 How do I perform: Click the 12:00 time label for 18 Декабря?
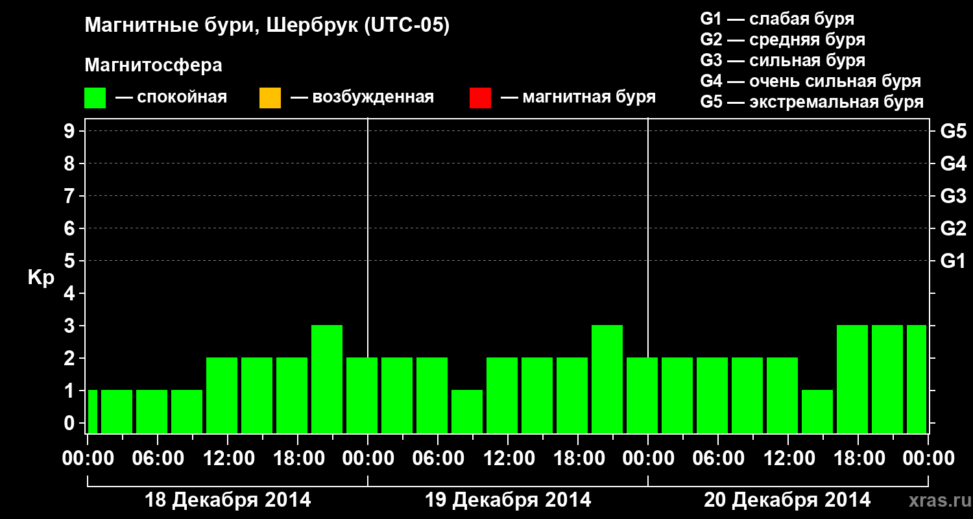tap(228, 459)
